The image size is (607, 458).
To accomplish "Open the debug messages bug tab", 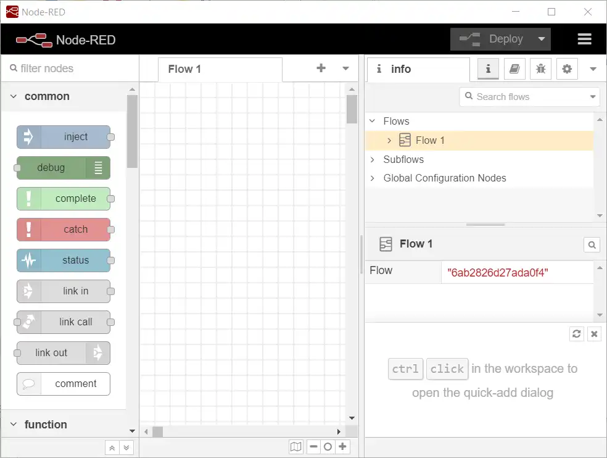I will (540, 69).
